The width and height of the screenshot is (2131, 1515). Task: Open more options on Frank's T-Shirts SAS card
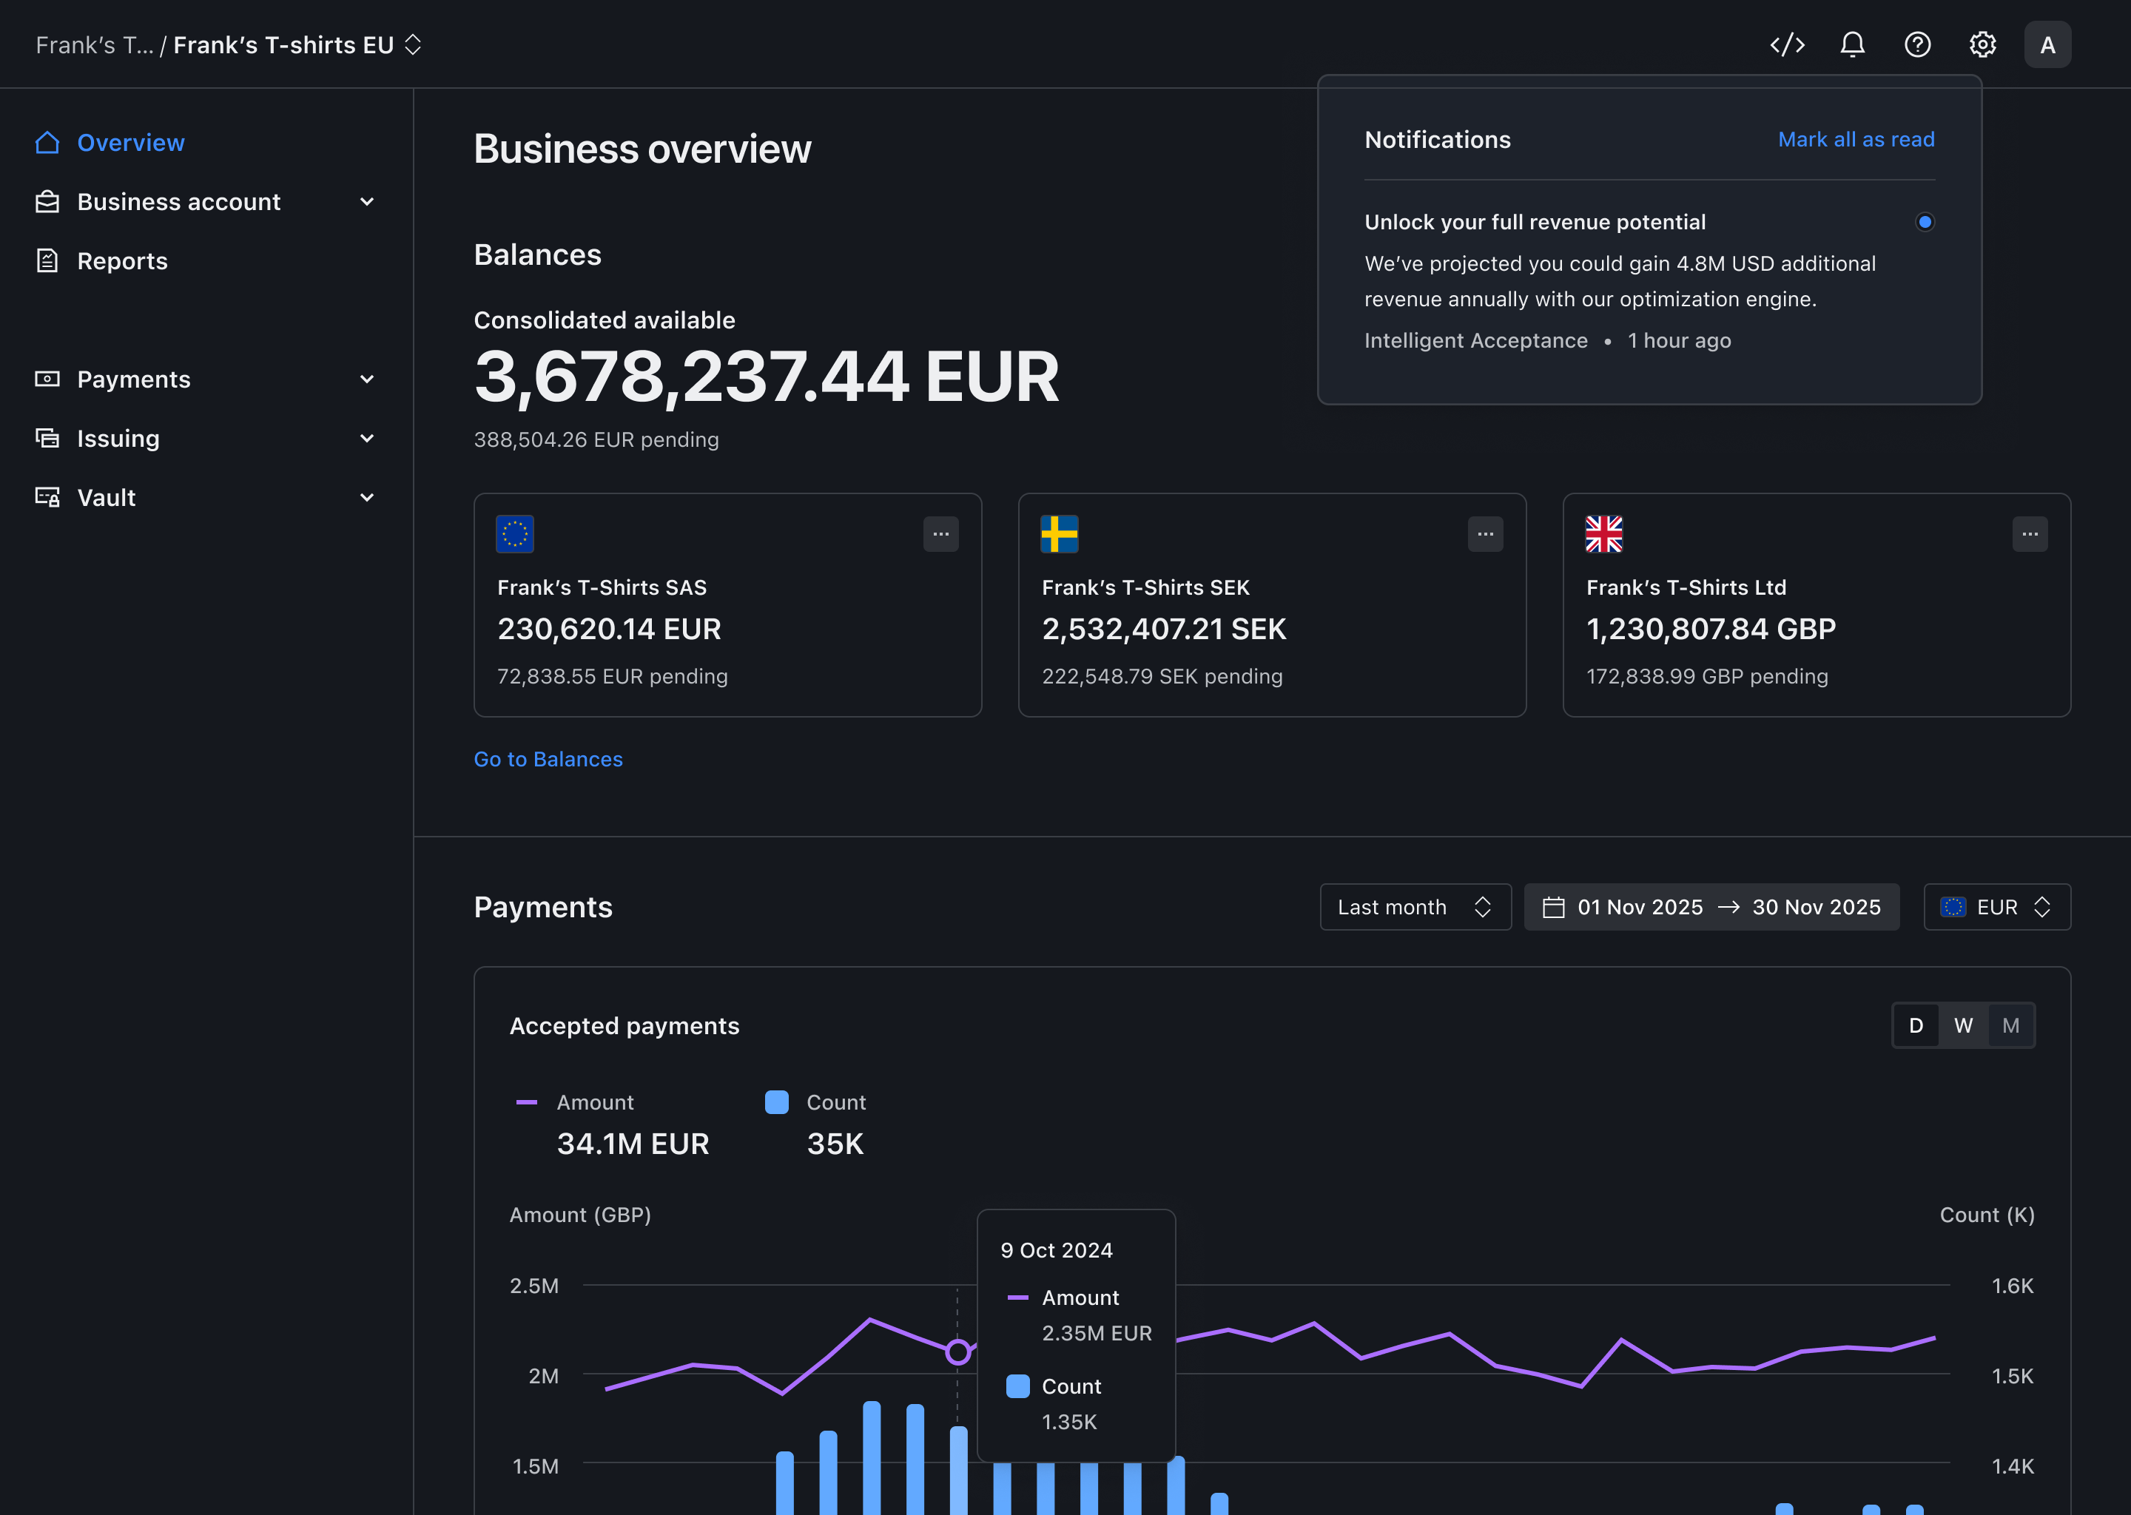(x=940, y=535)
